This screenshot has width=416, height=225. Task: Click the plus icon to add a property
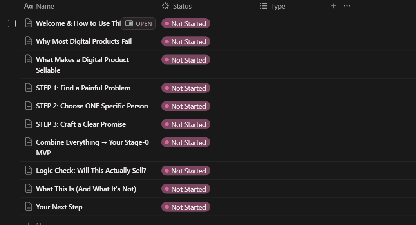coord(333,6)
